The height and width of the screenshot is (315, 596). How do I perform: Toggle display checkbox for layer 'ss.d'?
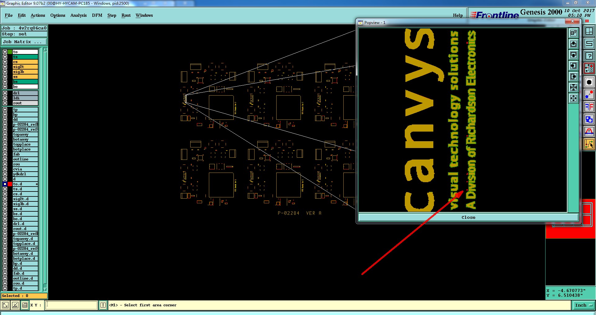[x=5, y=209]
